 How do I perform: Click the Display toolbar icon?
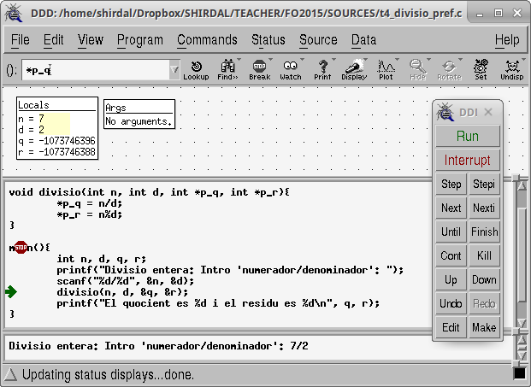(354, 69)
